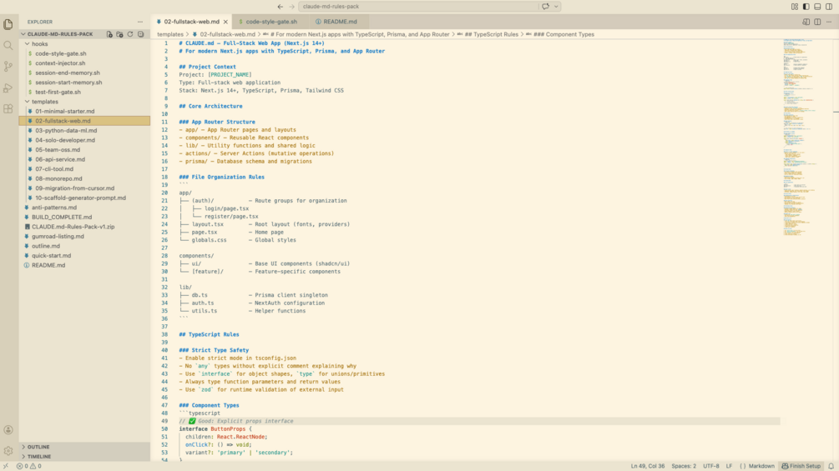The width and height of the screenshot is (839, 471).
Task: Toggle bottom panel visibility
Action: click(x=817, y=7)
